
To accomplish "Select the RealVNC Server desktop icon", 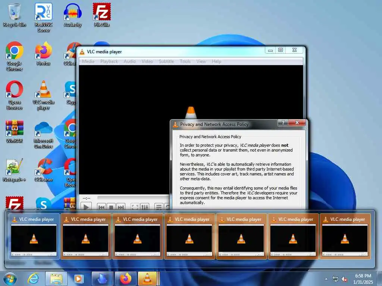I will click(x=44, y=18).
